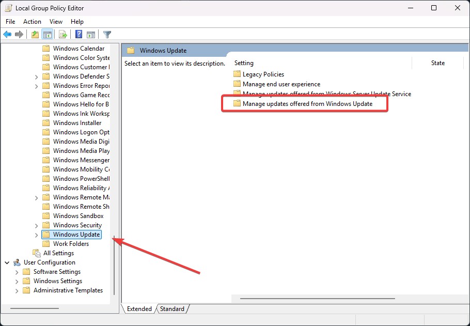Click the Work Folders folder icon
Image resolution: width=470 pixels, height=326 pixels.
coord(46,244)
